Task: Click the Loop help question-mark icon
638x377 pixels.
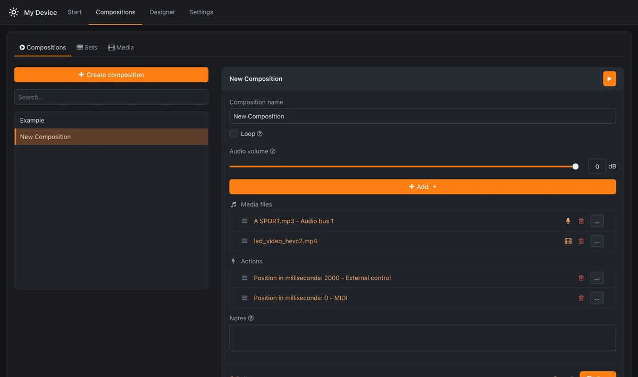Action: click(260, 134)
